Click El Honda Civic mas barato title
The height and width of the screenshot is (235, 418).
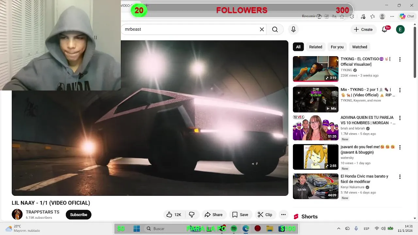364,179
